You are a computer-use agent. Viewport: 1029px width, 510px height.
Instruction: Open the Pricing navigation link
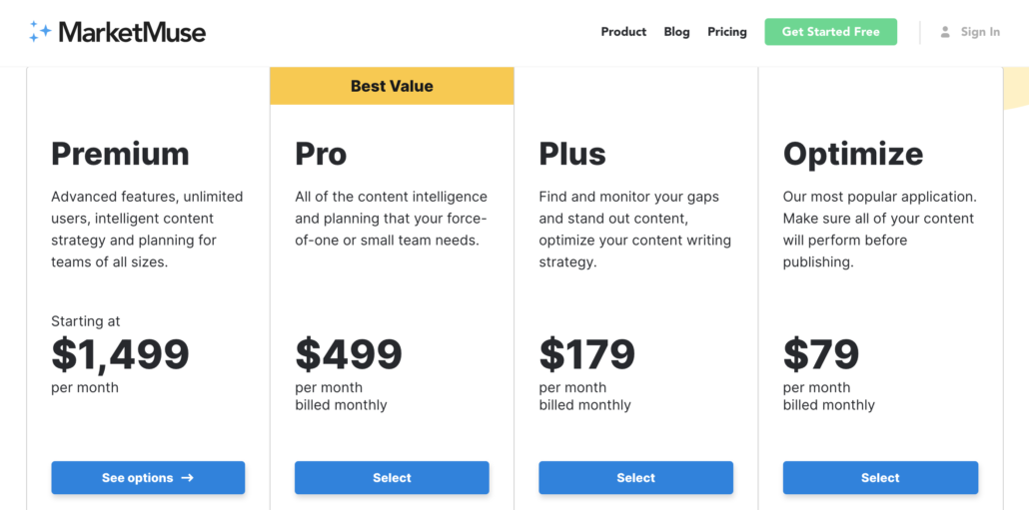pos(727,32)
